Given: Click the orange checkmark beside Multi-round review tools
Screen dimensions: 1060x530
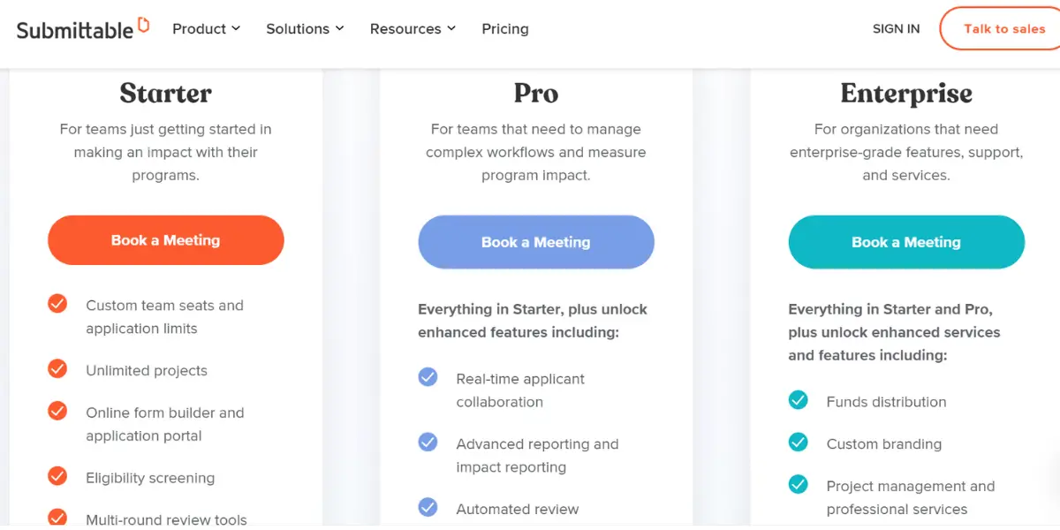Looking at the screenshot, I should coord(57,518).
